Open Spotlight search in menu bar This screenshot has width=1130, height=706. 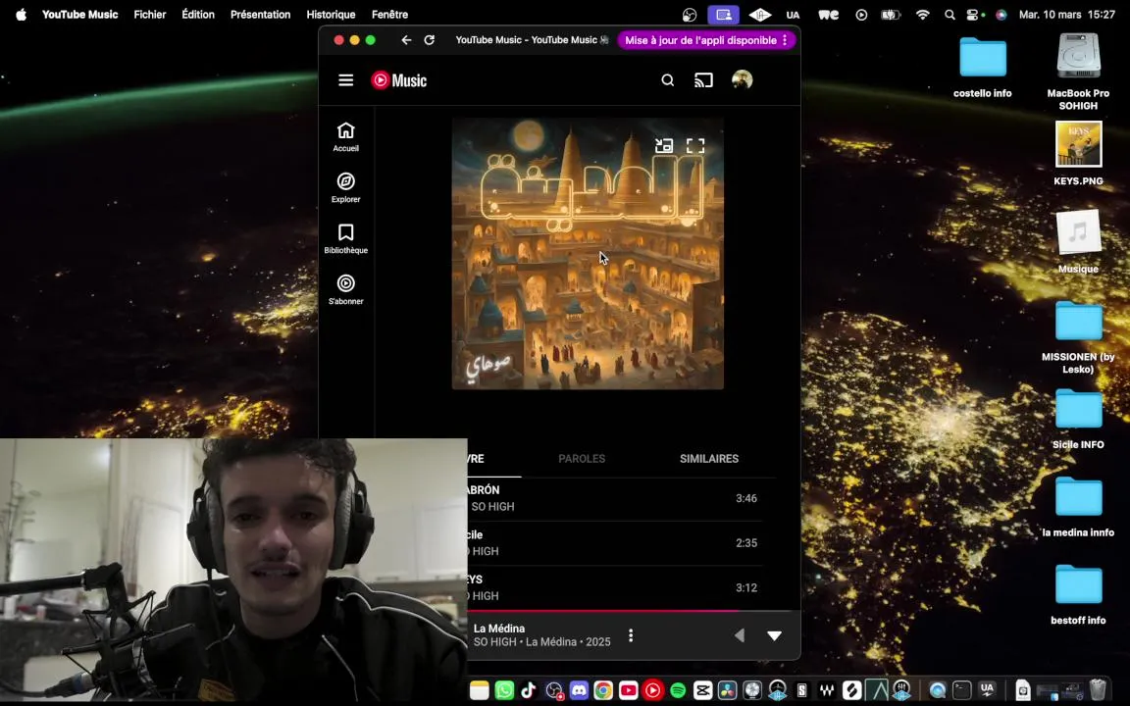pos(950,15)
